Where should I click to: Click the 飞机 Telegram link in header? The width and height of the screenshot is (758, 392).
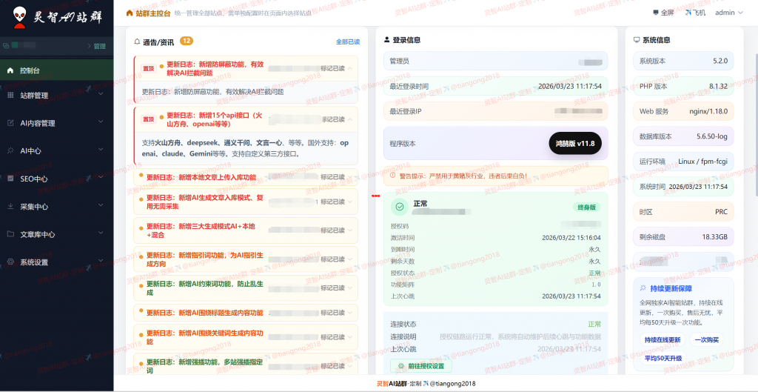click(695, 13)
